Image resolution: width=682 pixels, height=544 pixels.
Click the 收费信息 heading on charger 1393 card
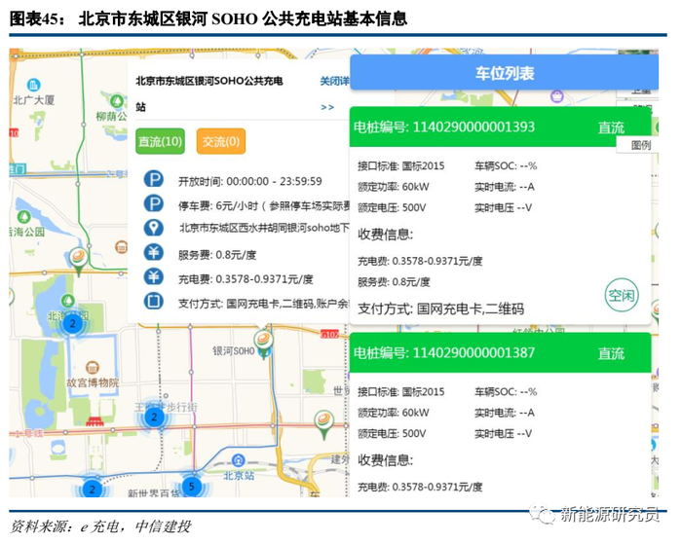(385, 235)
